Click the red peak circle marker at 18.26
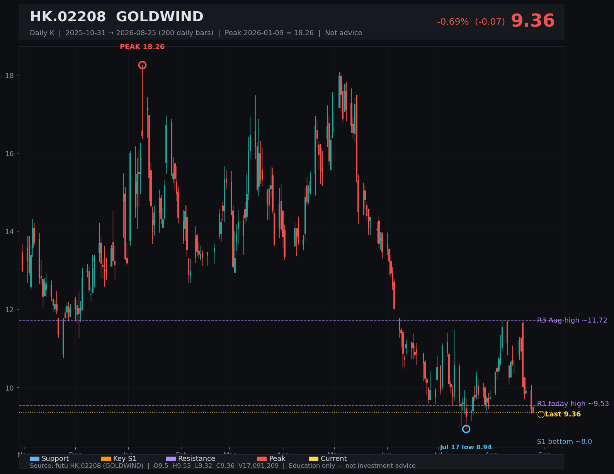614x474 pixels. 142,65
